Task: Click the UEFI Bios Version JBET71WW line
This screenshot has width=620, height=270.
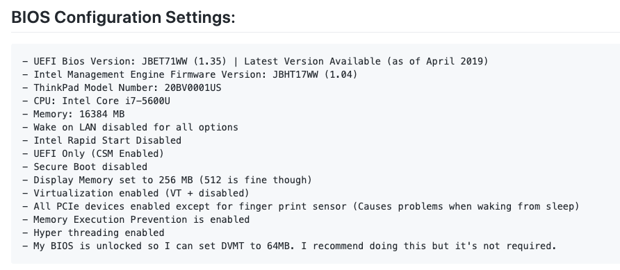Action: (x=255, y=62)
